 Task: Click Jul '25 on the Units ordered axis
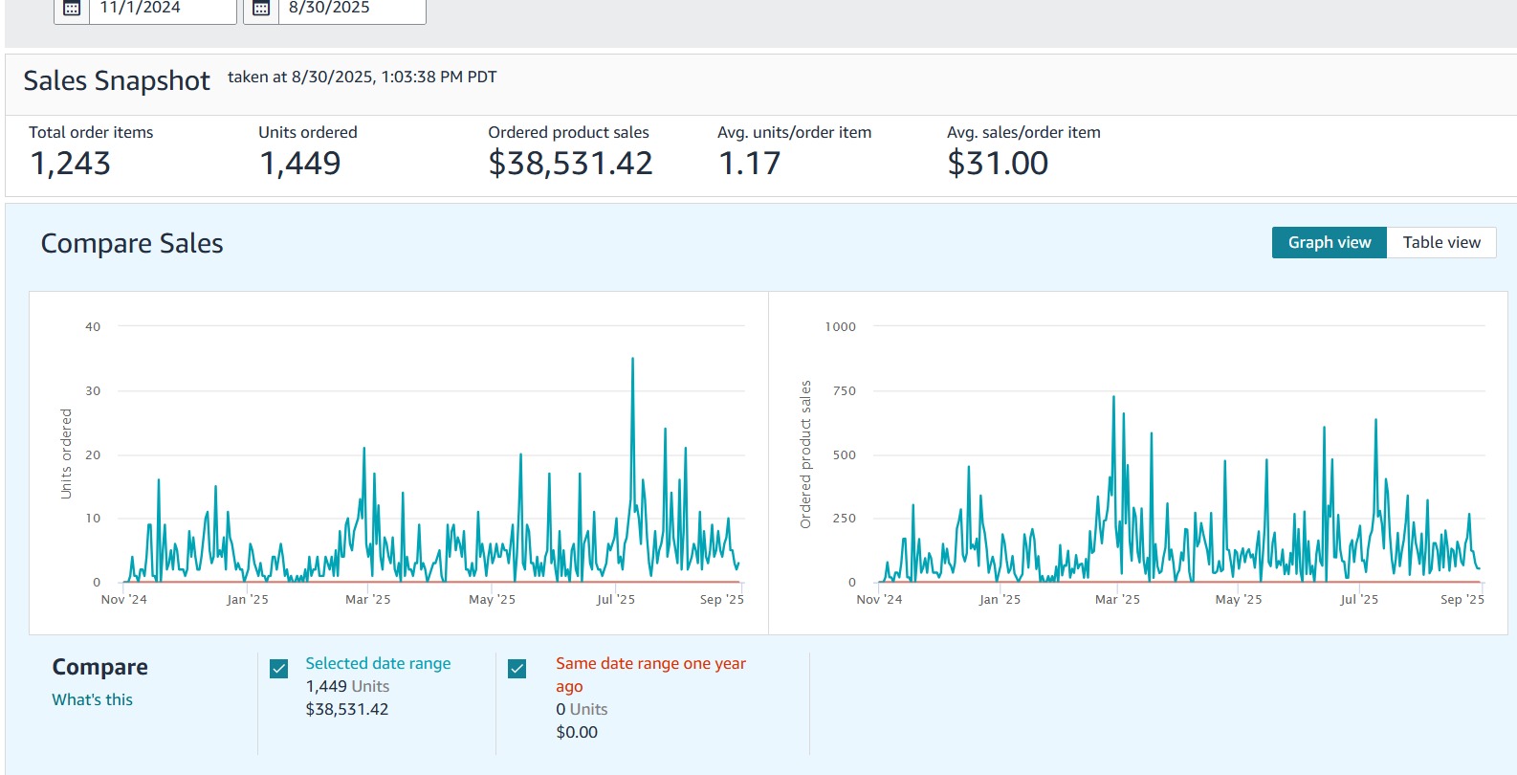(615, 599)
